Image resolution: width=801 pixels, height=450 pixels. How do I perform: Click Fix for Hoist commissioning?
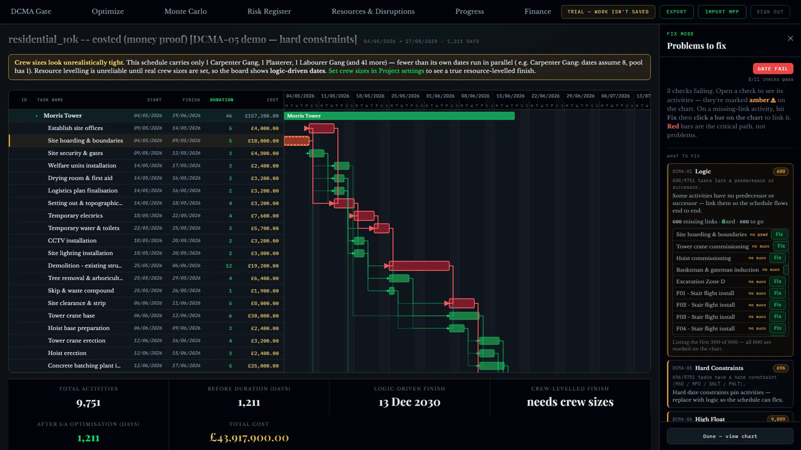pyautogui.click(x=777, y=258)
